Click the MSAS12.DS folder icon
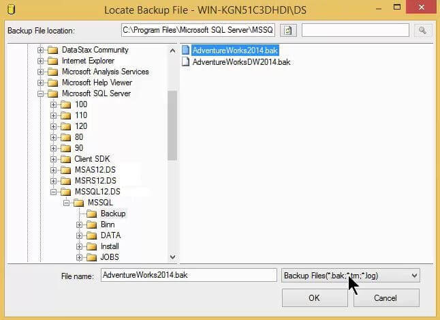Screen dimensions: 440x320 (x=65, y=170)
